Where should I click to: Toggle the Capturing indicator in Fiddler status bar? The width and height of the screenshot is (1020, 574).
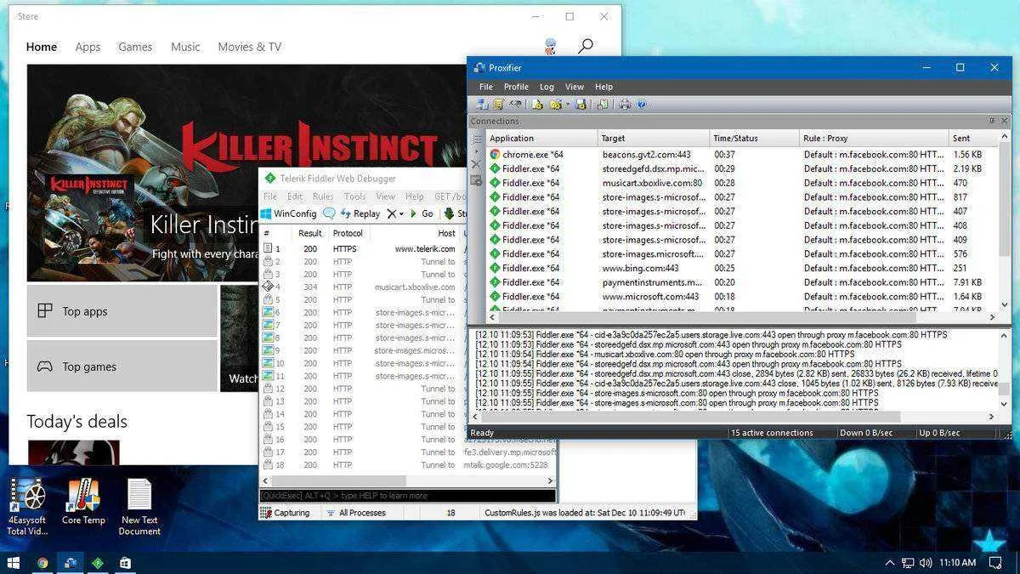point(286,513)
